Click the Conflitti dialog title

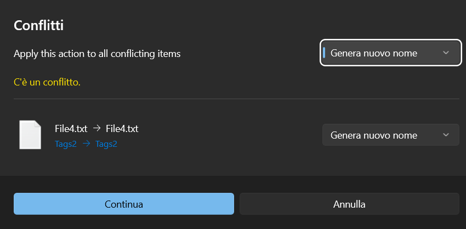point(40,26)
